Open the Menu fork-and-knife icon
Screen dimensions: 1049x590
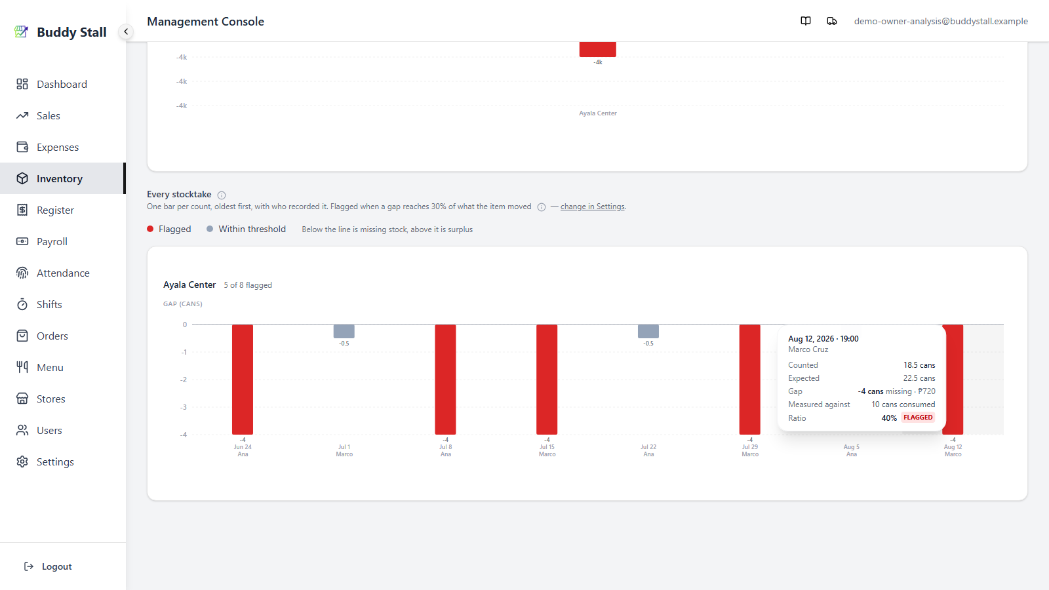coord(22,367)
